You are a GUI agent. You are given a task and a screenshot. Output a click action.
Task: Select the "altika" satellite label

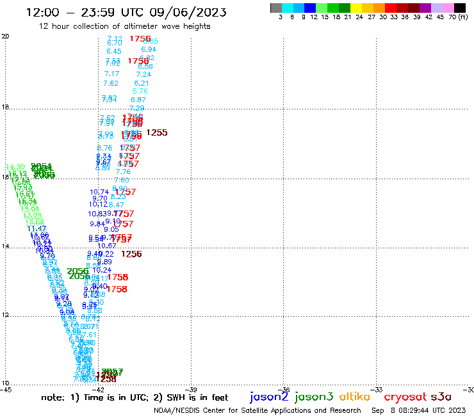click(355, 396)
